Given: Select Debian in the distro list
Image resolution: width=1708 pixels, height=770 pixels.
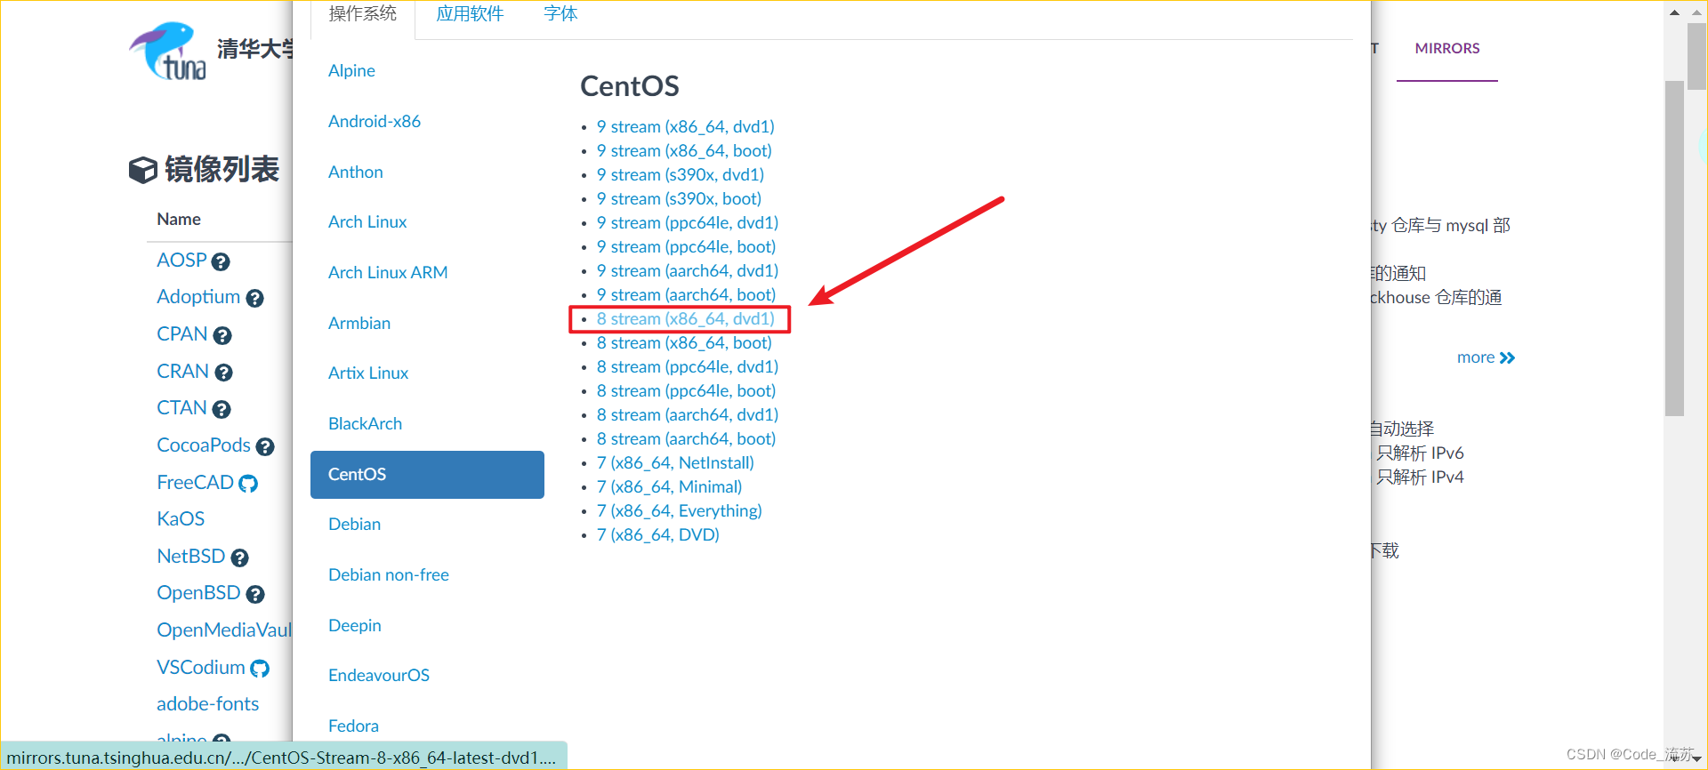Looking at the screenshot, I should [354, 525].
